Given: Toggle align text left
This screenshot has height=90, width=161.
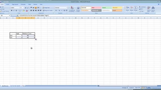Looking at the screenshot, I should pos(31,10).
